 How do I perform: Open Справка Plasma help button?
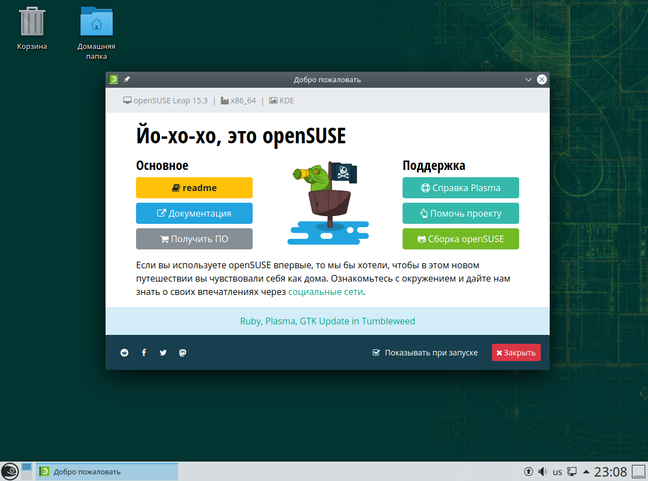point(461,188)
